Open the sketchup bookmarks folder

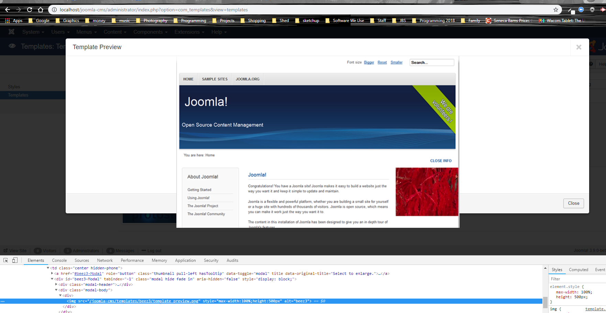point(307,21)
